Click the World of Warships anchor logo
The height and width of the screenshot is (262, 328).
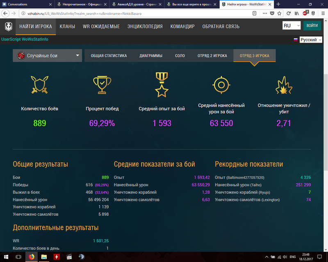pyautogui.click(x=8, y=27)
